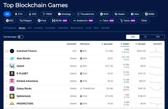The image size is (168, 109).
Task: Click the Galaxy Blocks logo icon
Action: tap(12, 89)
